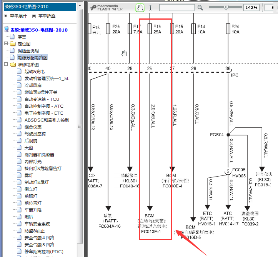
Task: Click 菜单折叠 to collapse menu
Action: point(47,16)
